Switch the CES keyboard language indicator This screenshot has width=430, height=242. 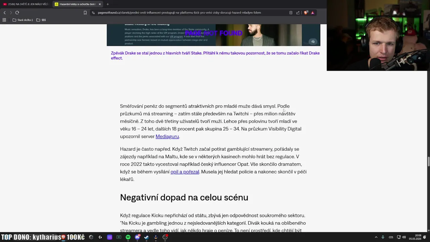(391, 237)
